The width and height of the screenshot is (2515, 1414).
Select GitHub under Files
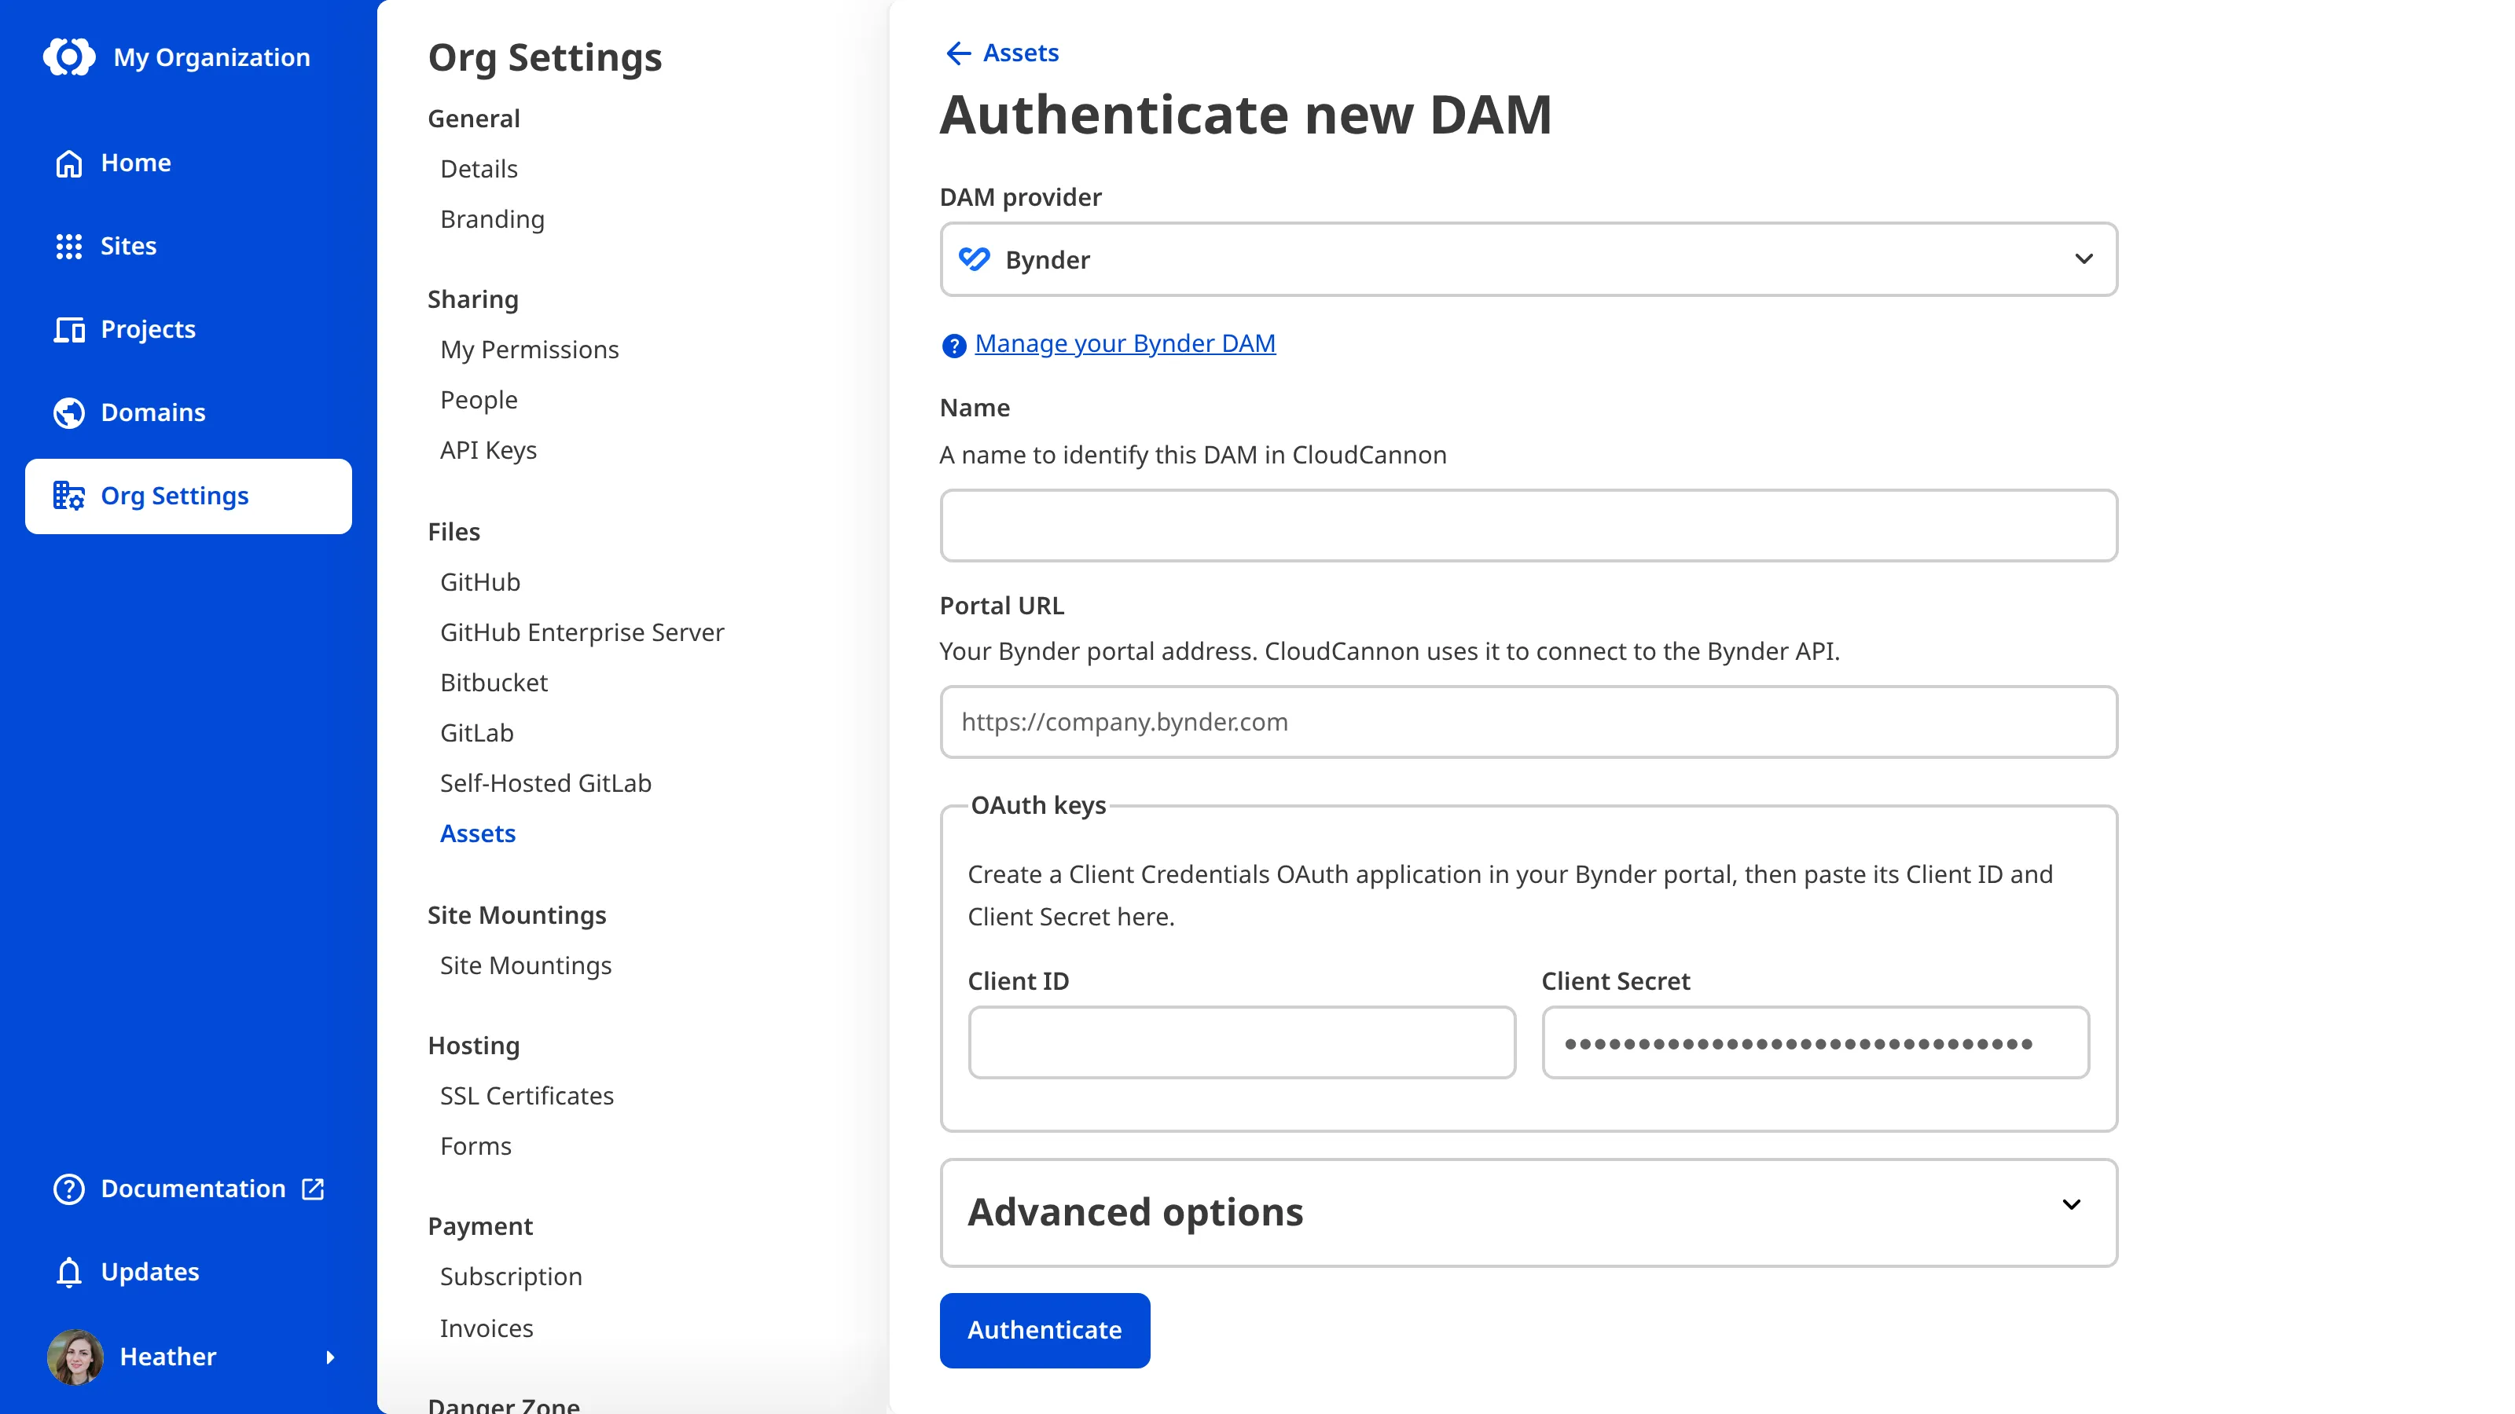click(x=480, y=581)
